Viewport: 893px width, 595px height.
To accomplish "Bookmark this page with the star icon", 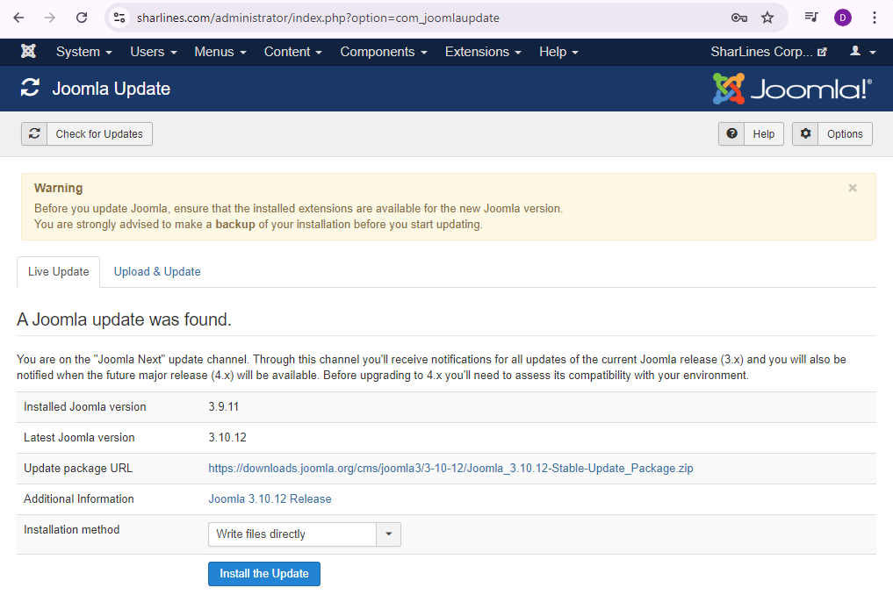I will tap(767, 18).
